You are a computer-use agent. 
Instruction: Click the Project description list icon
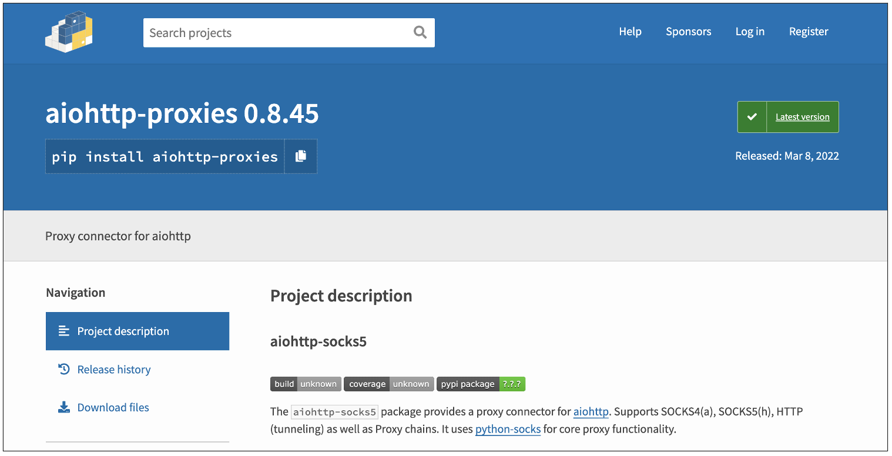(64, 331)
